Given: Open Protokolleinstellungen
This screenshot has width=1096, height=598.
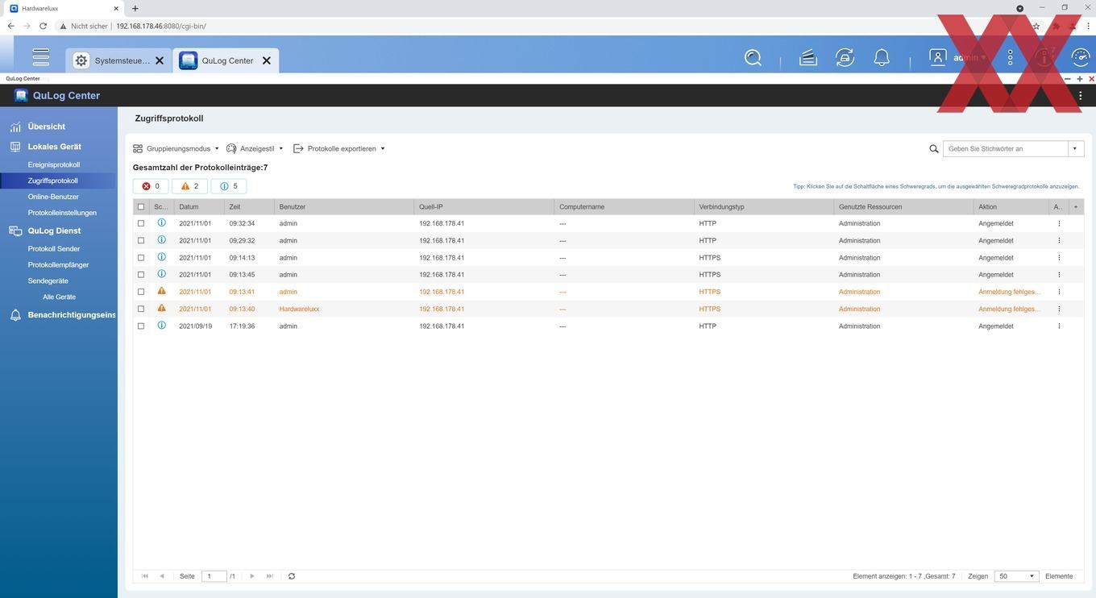Looking at the screenshot, I should 62,213.
